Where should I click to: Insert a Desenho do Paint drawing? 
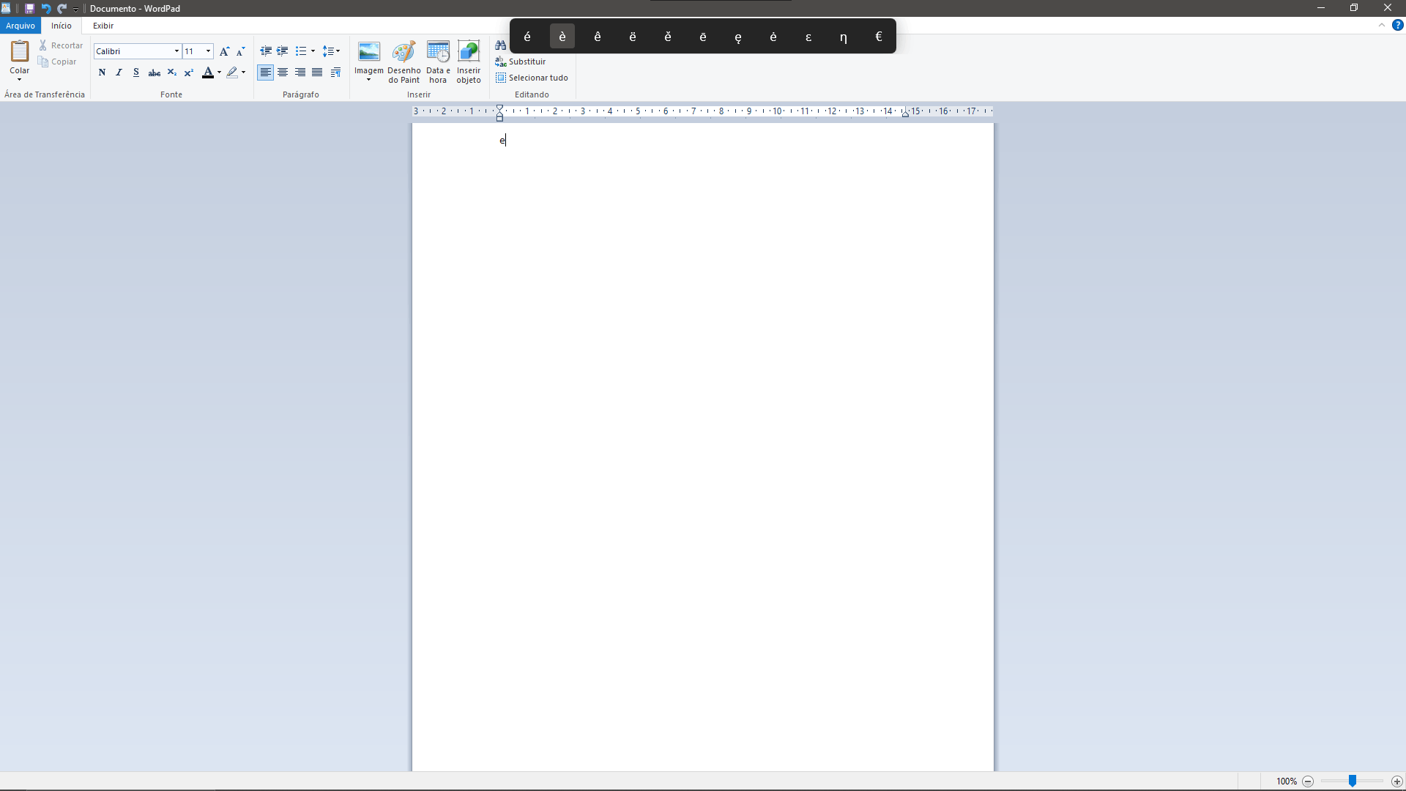click(x=403, y=62)
